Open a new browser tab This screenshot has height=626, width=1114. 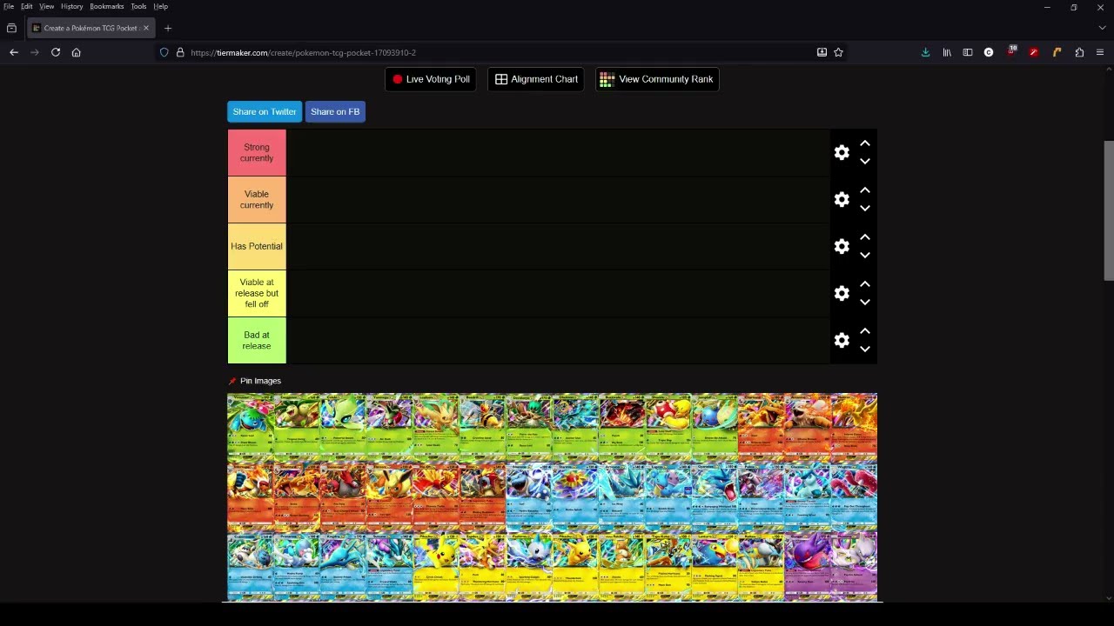point(168,28)
